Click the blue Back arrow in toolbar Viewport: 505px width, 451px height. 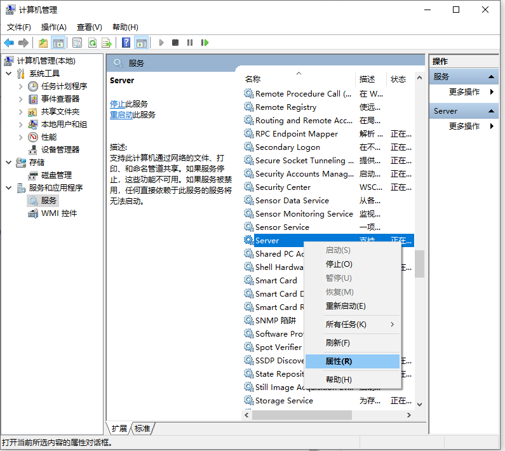point(9,43)
